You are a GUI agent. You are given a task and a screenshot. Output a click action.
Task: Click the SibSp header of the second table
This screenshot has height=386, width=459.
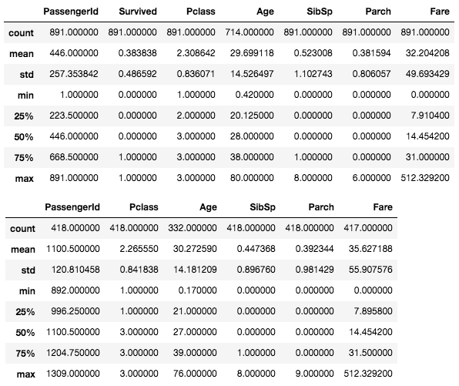click(x=263, y=207)
